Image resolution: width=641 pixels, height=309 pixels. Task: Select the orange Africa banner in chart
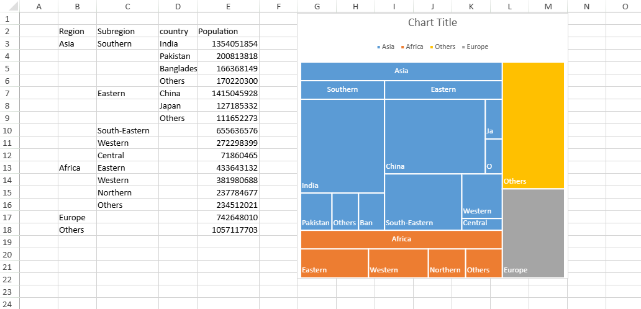point(401,240)
